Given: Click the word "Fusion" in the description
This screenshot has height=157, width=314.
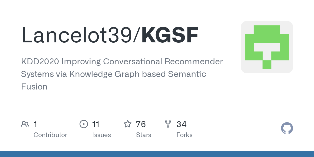Looking at the screenshot, I should click(34, 87).
